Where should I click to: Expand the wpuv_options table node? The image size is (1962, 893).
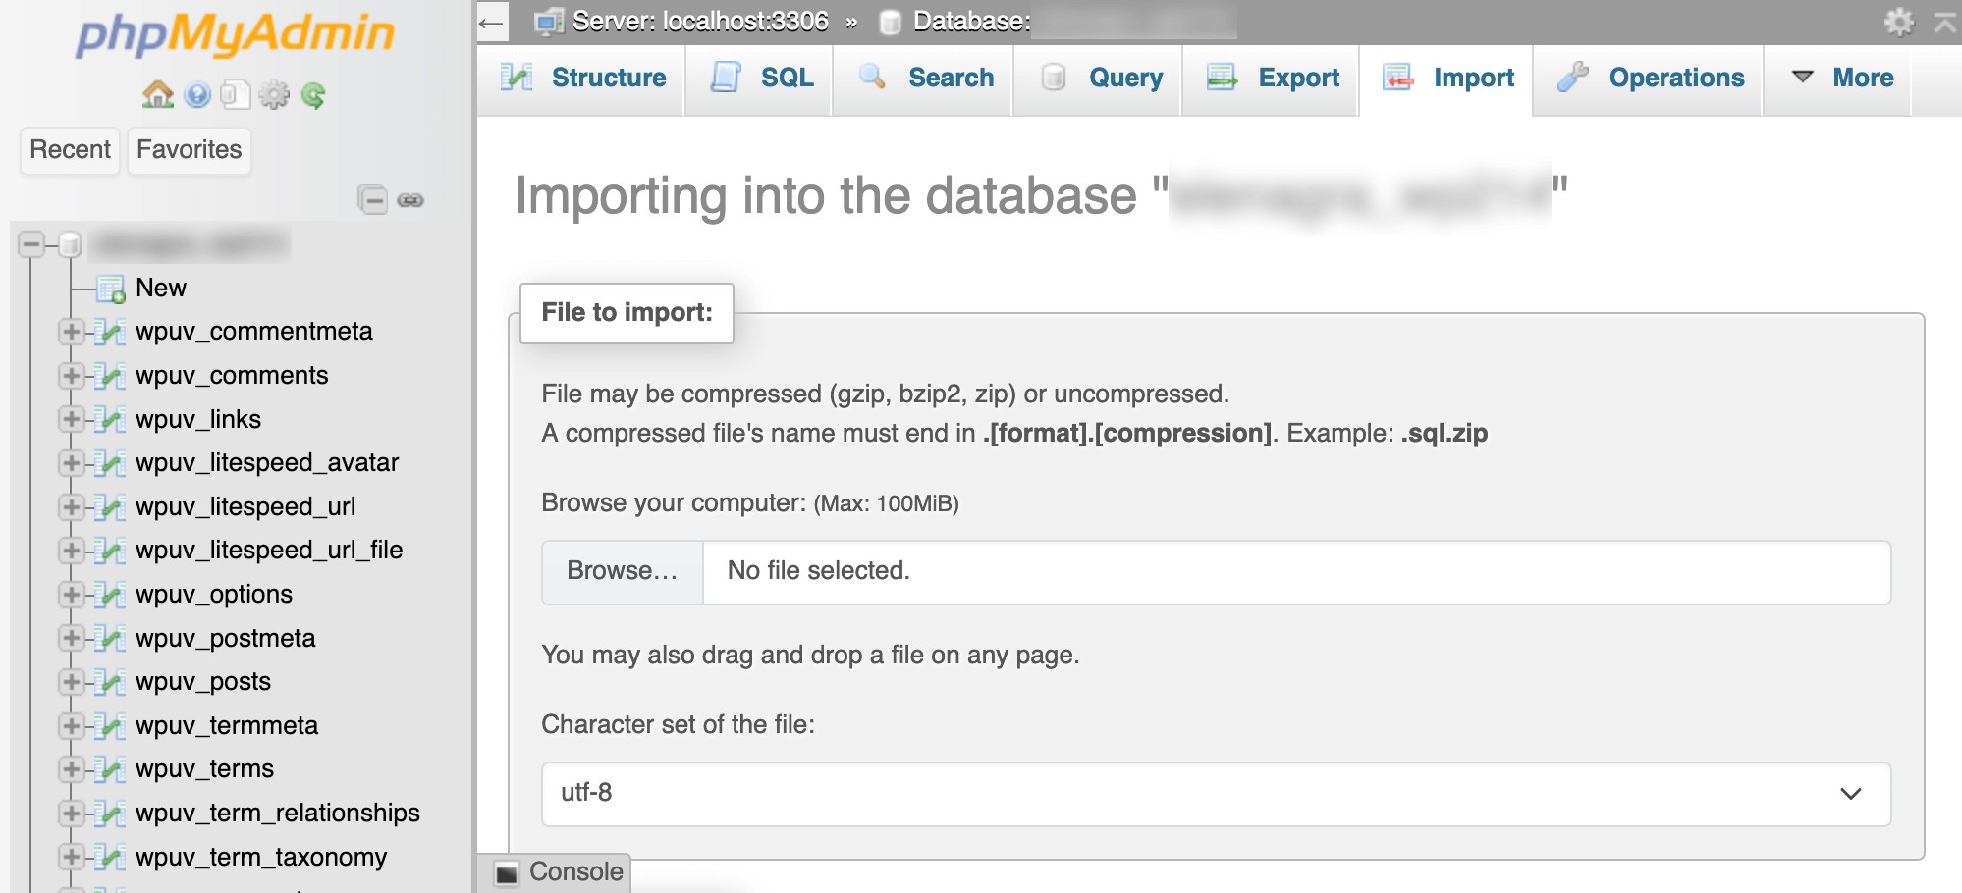[70, 595]
